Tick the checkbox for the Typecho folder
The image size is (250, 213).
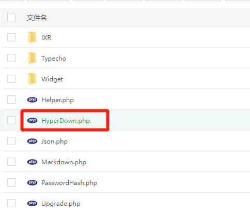click(11, 58)
